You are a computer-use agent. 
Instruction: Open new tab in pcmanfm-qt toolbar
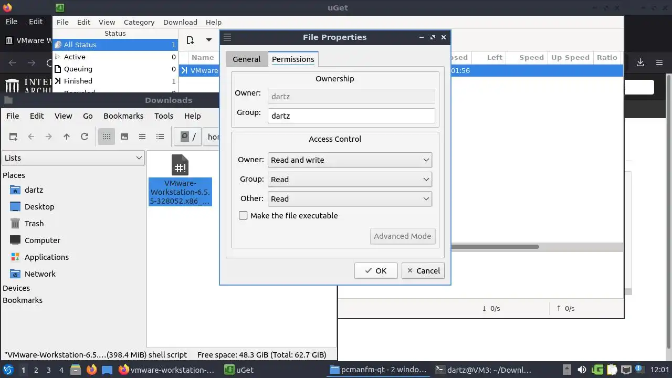click(x=13, y=136)
